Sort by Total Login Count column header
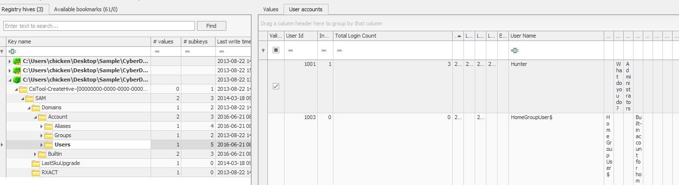This screenshot has width=679, height=185. coord(393,36)
